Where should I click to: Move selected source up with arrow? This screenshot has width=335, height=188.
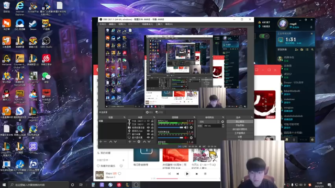click(x=144, y=142)
